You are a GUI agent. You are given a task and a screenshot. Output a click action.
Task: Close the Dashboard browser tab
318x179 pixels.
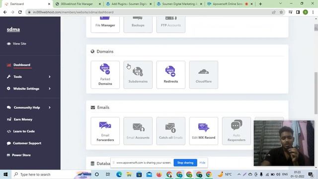[x=49, y=4]
